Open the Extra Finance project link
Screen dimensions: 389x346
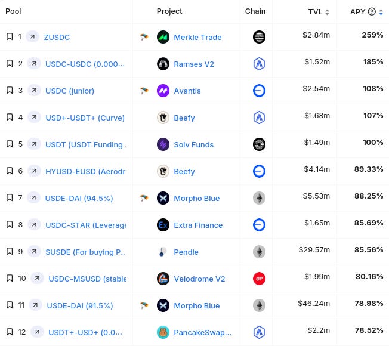pos(198,225)
